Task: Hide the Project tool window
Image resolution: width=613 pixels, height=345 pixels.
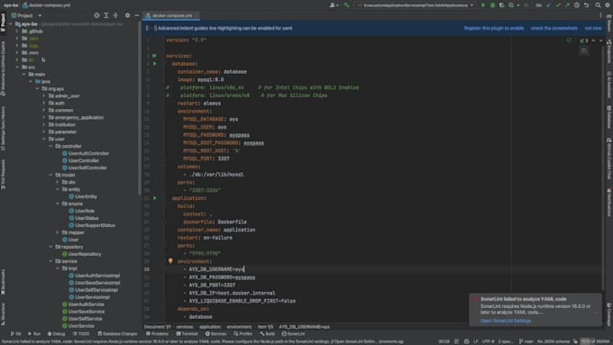Action: tap(137, 15)
